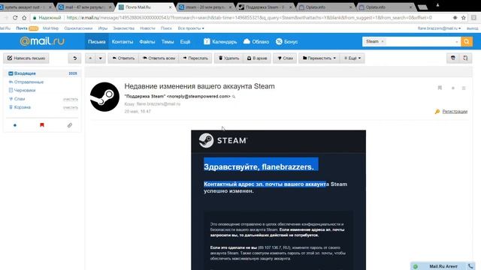Open the Корзина trash folder
The image size is (481, 270).
(x=22, y=107)
